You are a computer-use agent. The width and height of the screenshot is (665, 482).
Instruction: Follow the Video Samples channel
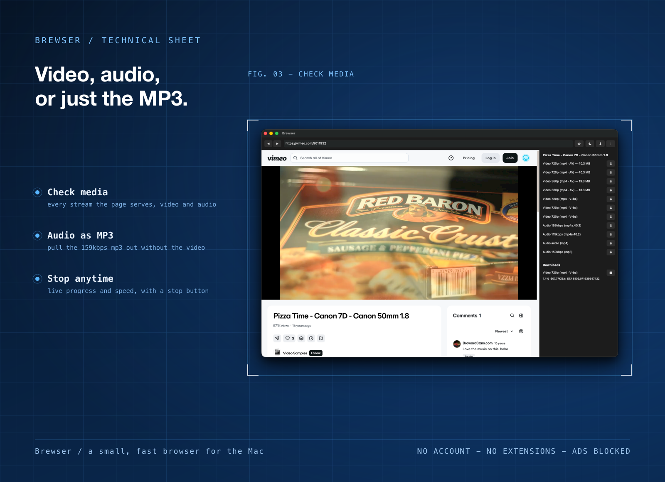coord(316,353)
